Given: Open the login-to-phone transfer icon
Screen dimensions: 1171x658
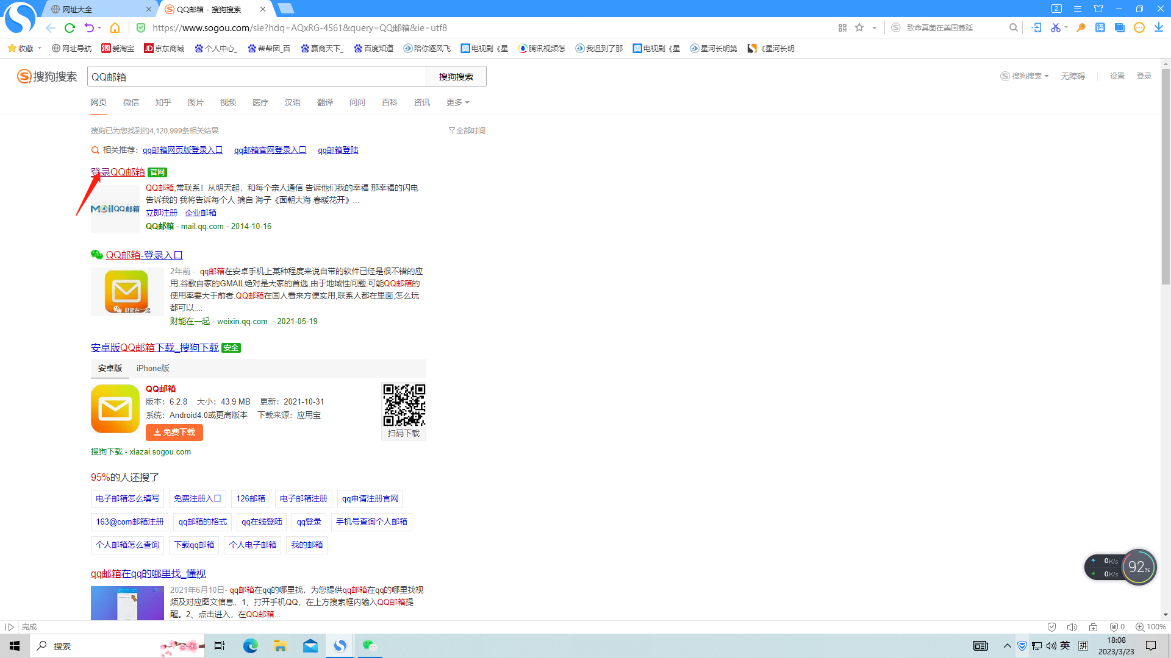Looking at the screenshot, I should (1036, 27).
